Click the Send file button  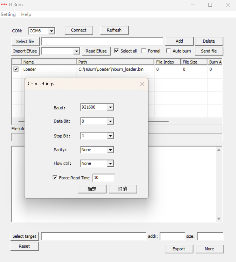(209, 51)
